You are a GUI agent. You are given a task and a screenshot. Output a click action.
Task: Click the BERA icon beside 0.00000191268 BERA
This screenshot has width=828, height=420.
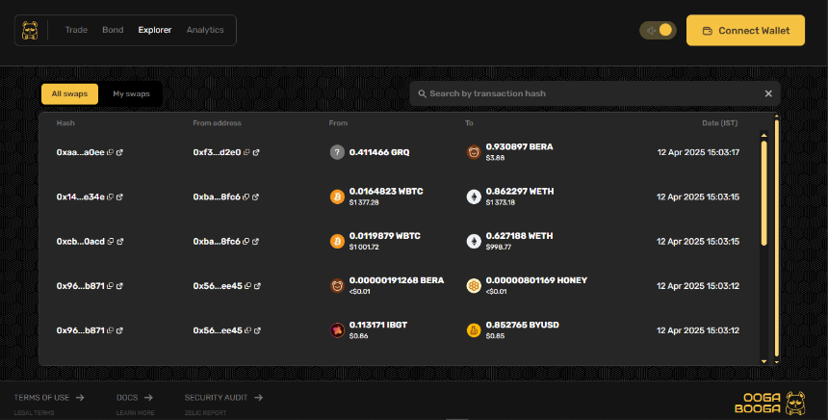pyautogui.click(x=337, y=286)
